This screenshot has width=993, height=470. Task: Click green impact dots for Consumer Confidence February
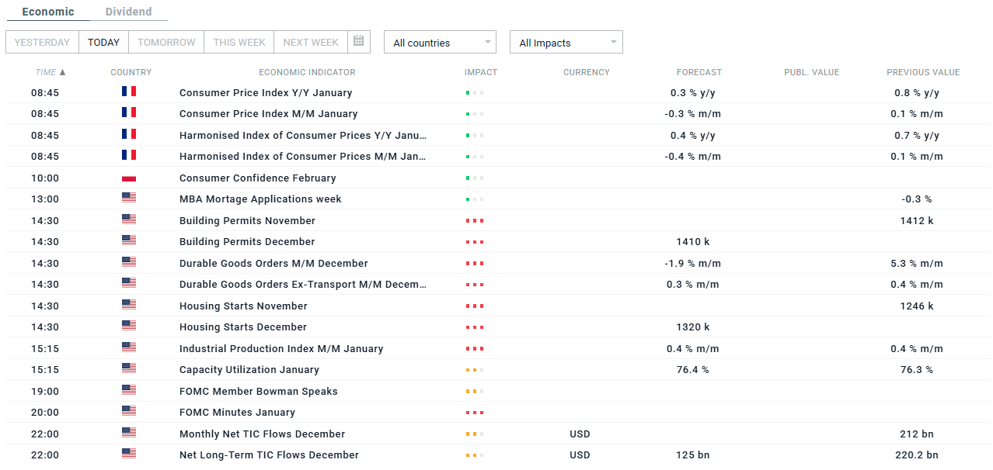[474, 178]
